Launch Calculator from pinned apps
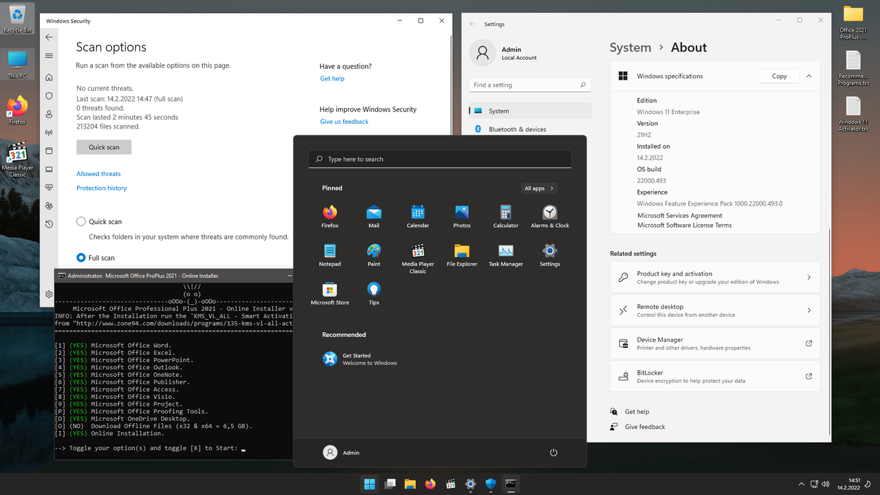The width and height of the screenshot is (880, 495). (506, 216)
